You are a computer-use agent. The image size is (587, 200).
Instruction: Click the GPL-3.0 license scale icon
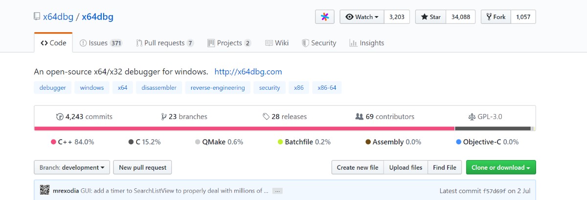click(472, 117)
